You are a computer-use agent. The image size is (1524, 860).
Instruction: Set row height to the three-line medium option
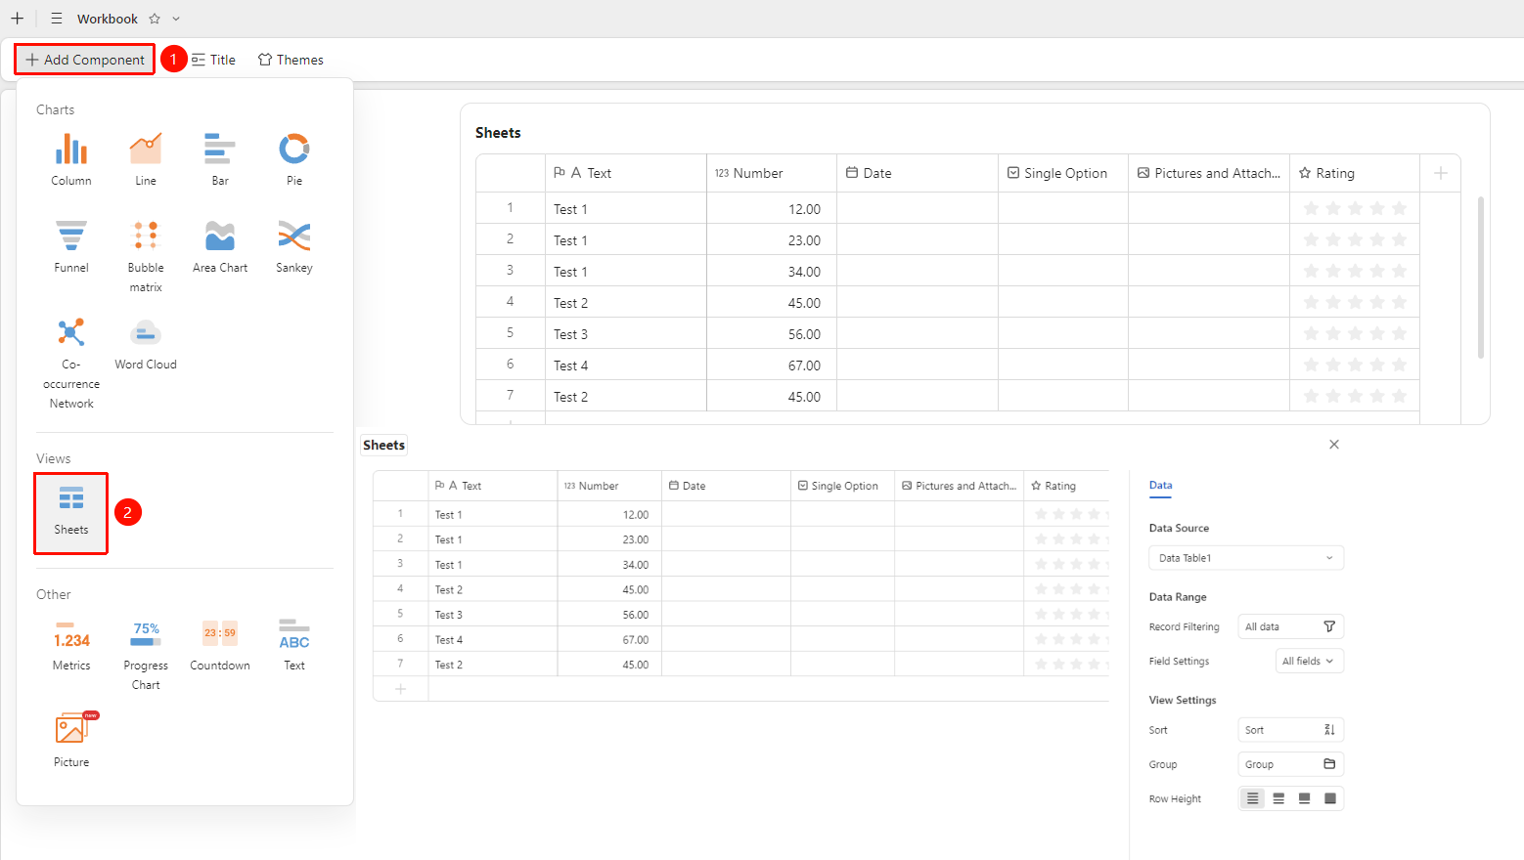1278,798
